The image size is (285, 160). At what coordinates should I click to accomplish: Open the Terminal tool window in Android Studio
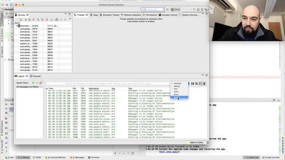click(94, 157)
